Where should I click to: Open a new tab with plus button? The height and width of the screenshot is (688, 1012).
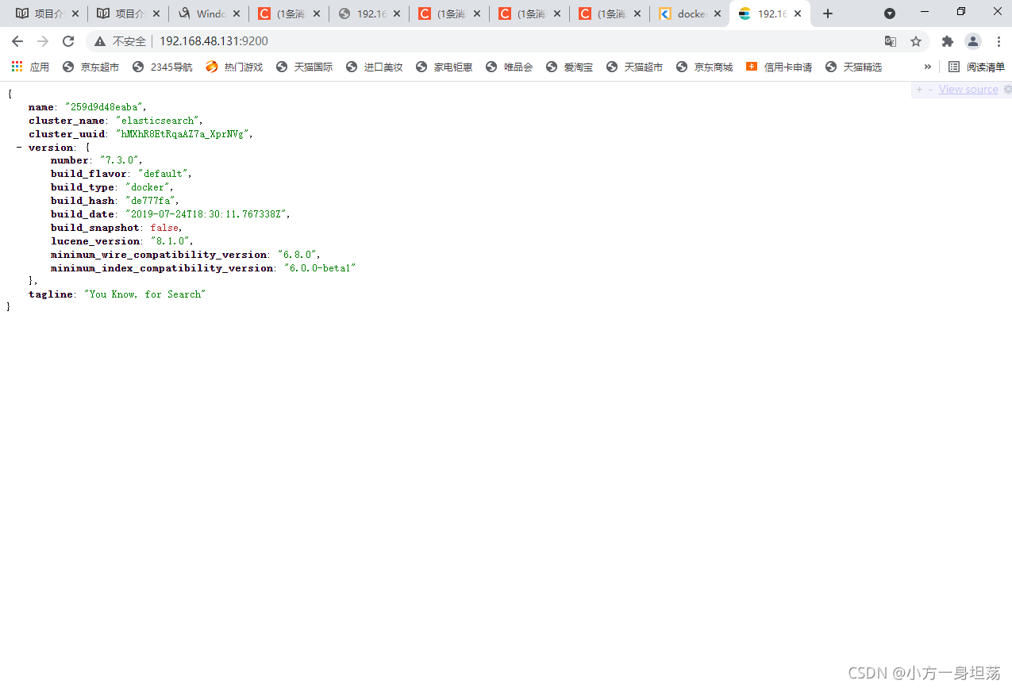pos(828,13)
